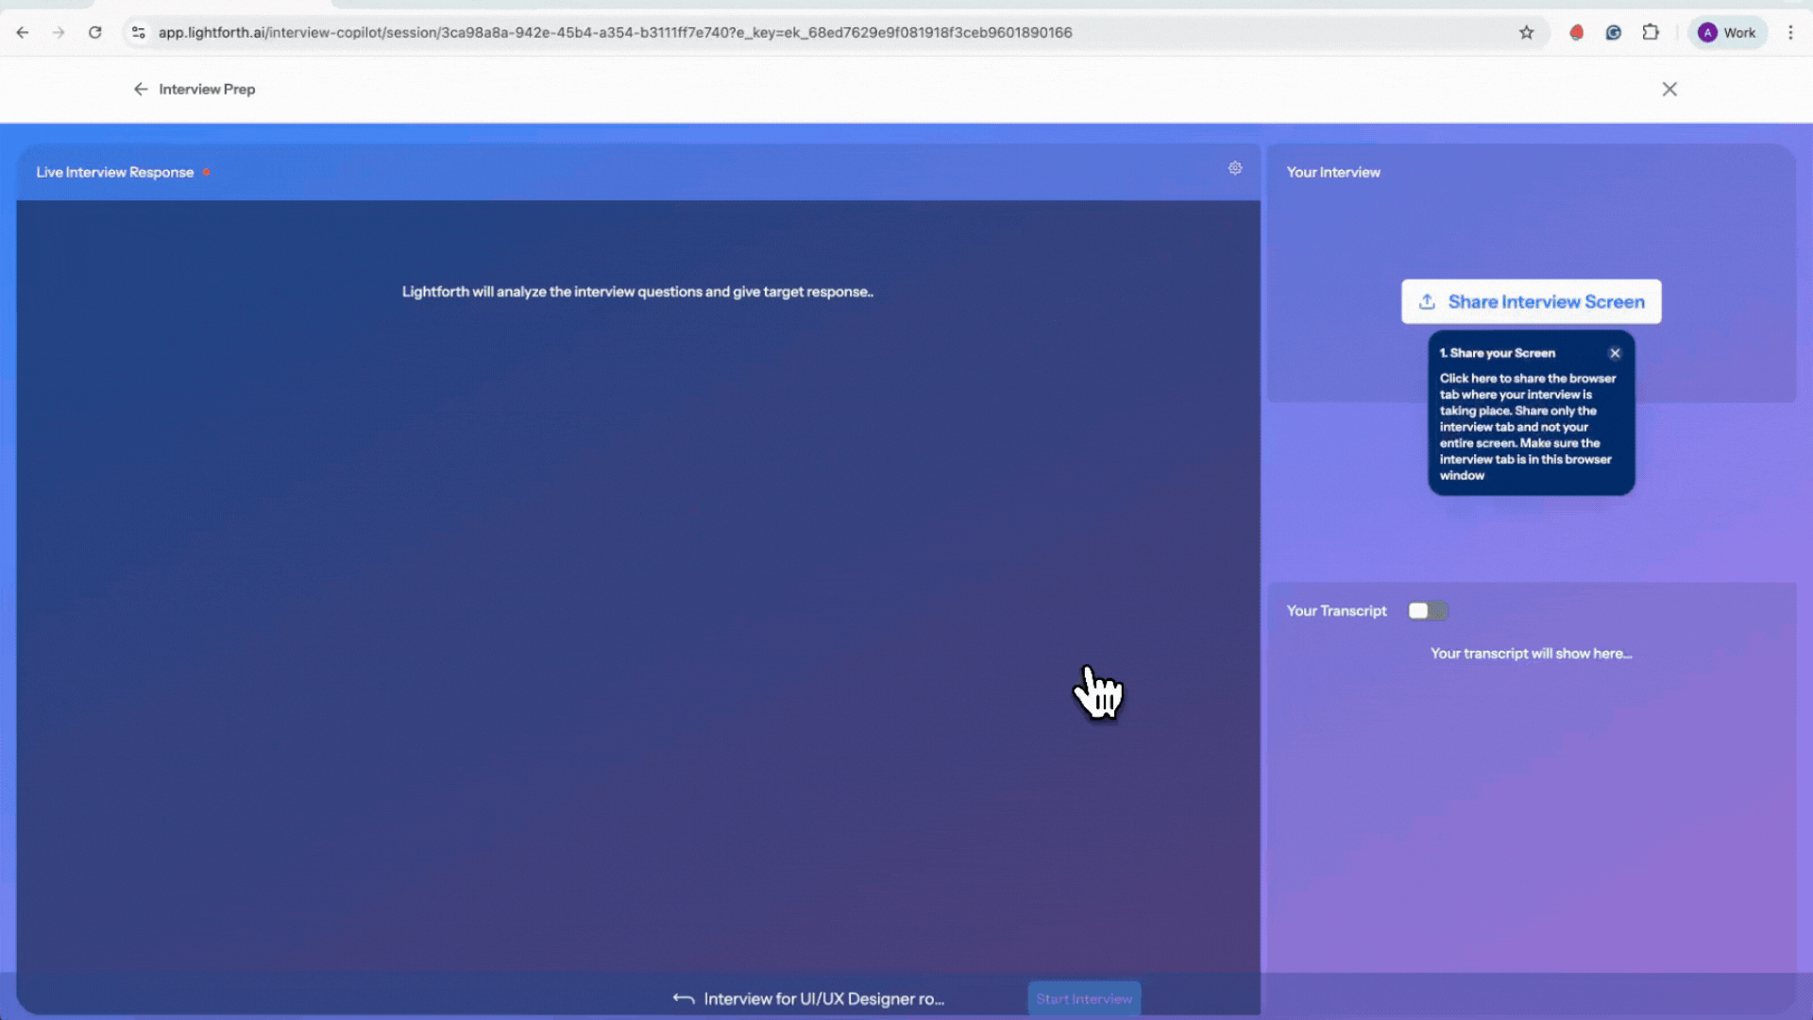The image size is (1813, 1020).
Task: Open the browser extensions puzzle icon
Action: point(1650,32)
